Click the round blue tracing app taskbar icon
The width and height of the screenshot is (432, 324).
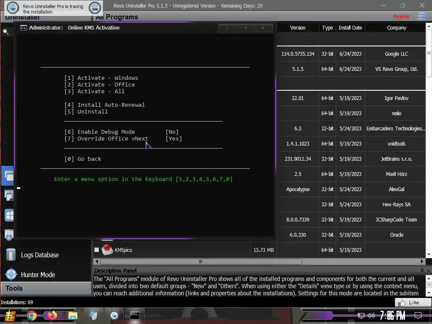[x=114, y=316]
